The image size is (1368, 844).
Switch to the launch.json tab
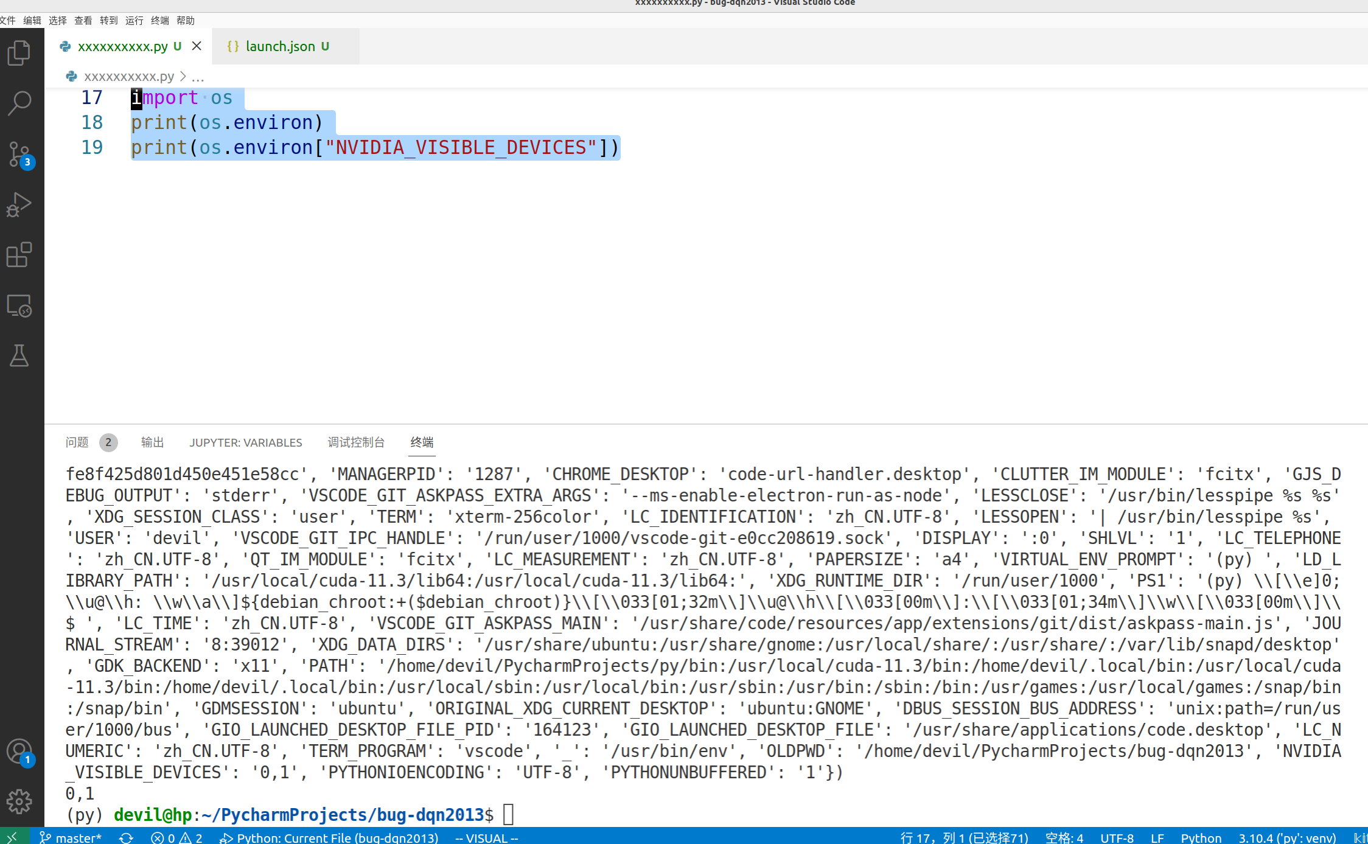281,46
